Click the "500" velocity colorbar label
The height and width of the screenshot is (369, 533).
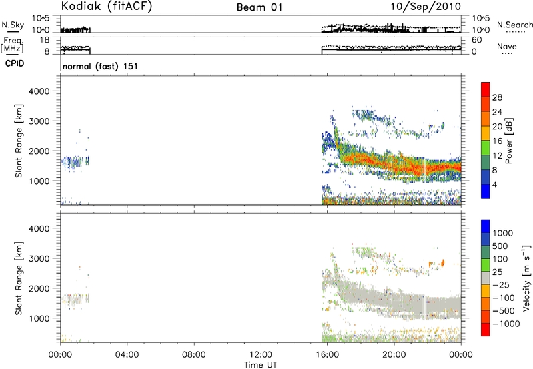(500, 246)
